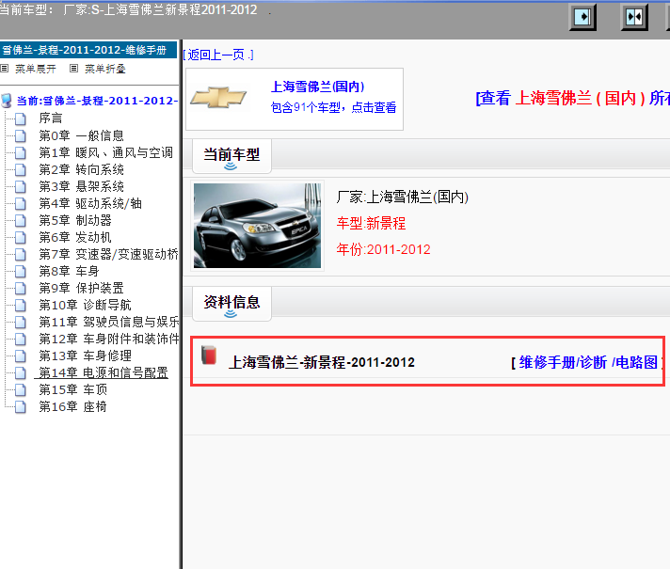Viewport: 670px width, 569px height.
Task: Open 第6章 发动机
Action: tap(75, 237)
